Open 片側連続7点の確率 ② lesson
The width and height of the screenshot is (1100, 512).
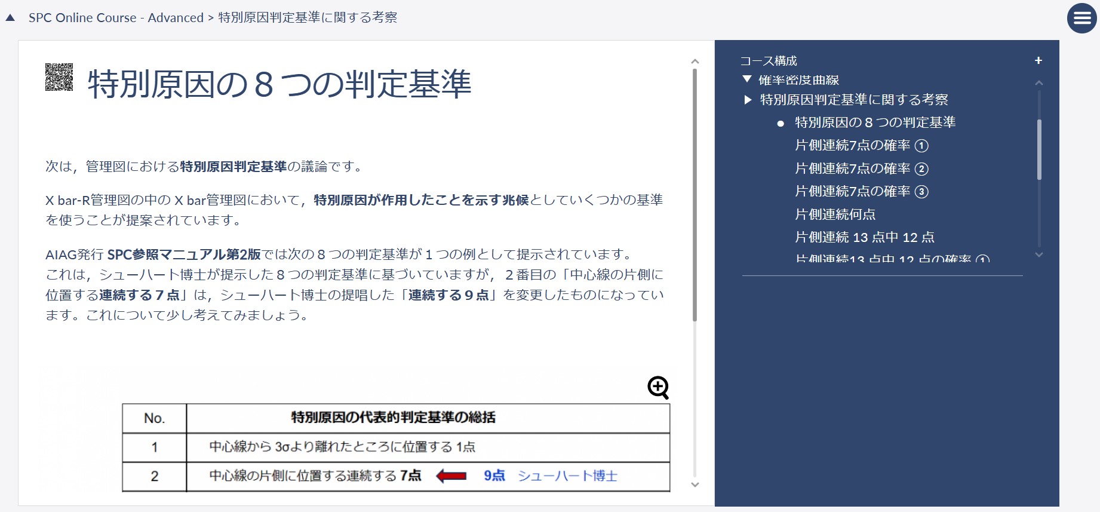tap(862, 168)
